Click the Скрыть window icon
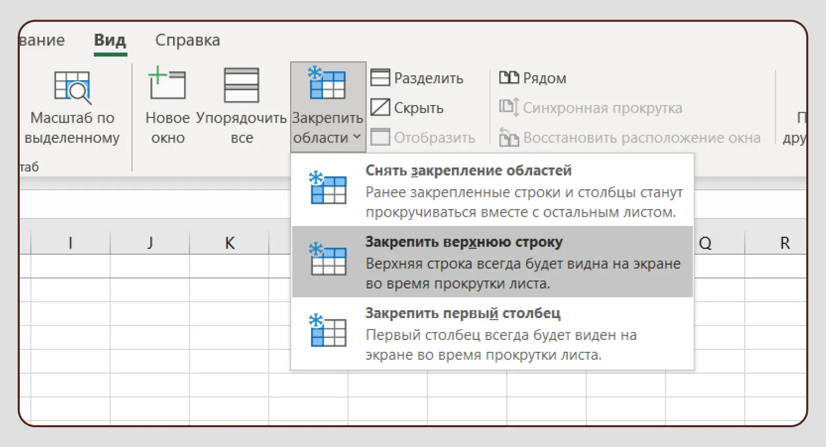 380,108
